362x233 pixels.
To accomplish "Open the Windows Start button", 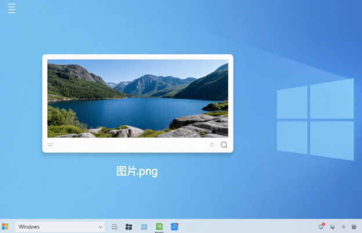I will pos(5,227).
